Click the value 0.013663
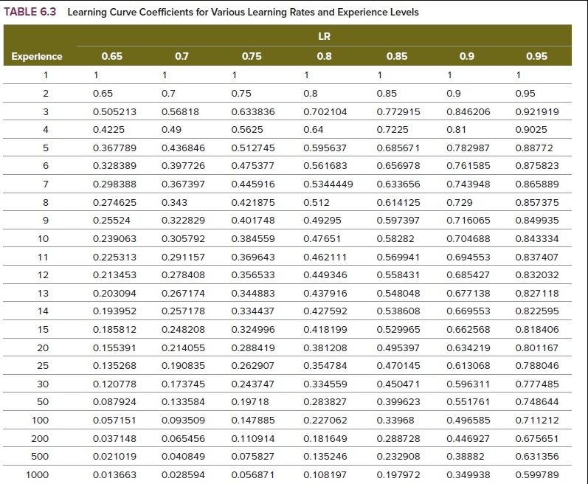588x484 pixels. click(x=115, y=475)
